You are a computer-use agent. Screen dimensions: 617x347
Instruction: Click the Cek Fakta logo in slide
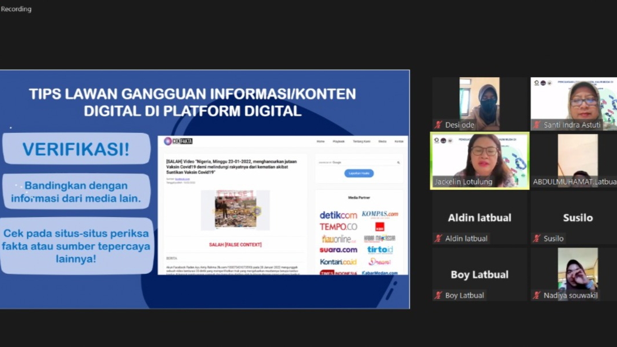tap(178, 141)
